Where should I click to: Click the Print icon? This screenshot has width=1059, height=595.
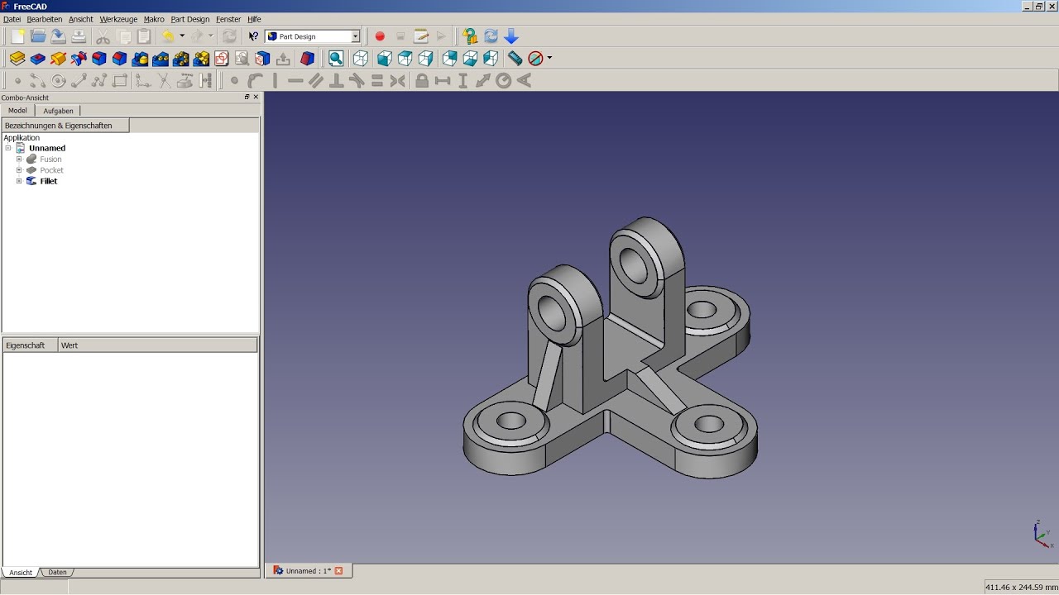79,36
